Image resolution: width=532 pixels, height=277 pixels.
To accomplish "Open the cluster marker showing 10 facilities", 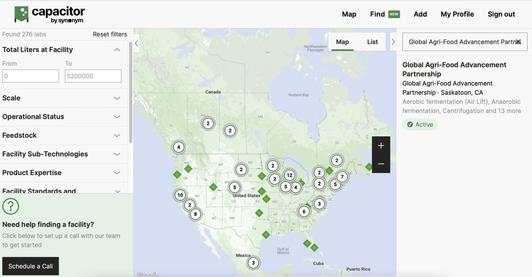I will (x=180, y=195).
